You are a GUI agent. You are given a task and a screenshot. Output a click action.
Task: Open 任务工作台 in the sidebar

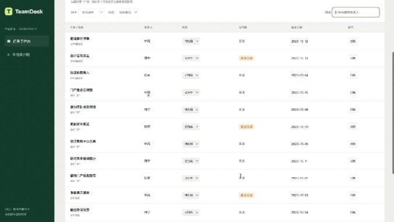click(27, 41)
